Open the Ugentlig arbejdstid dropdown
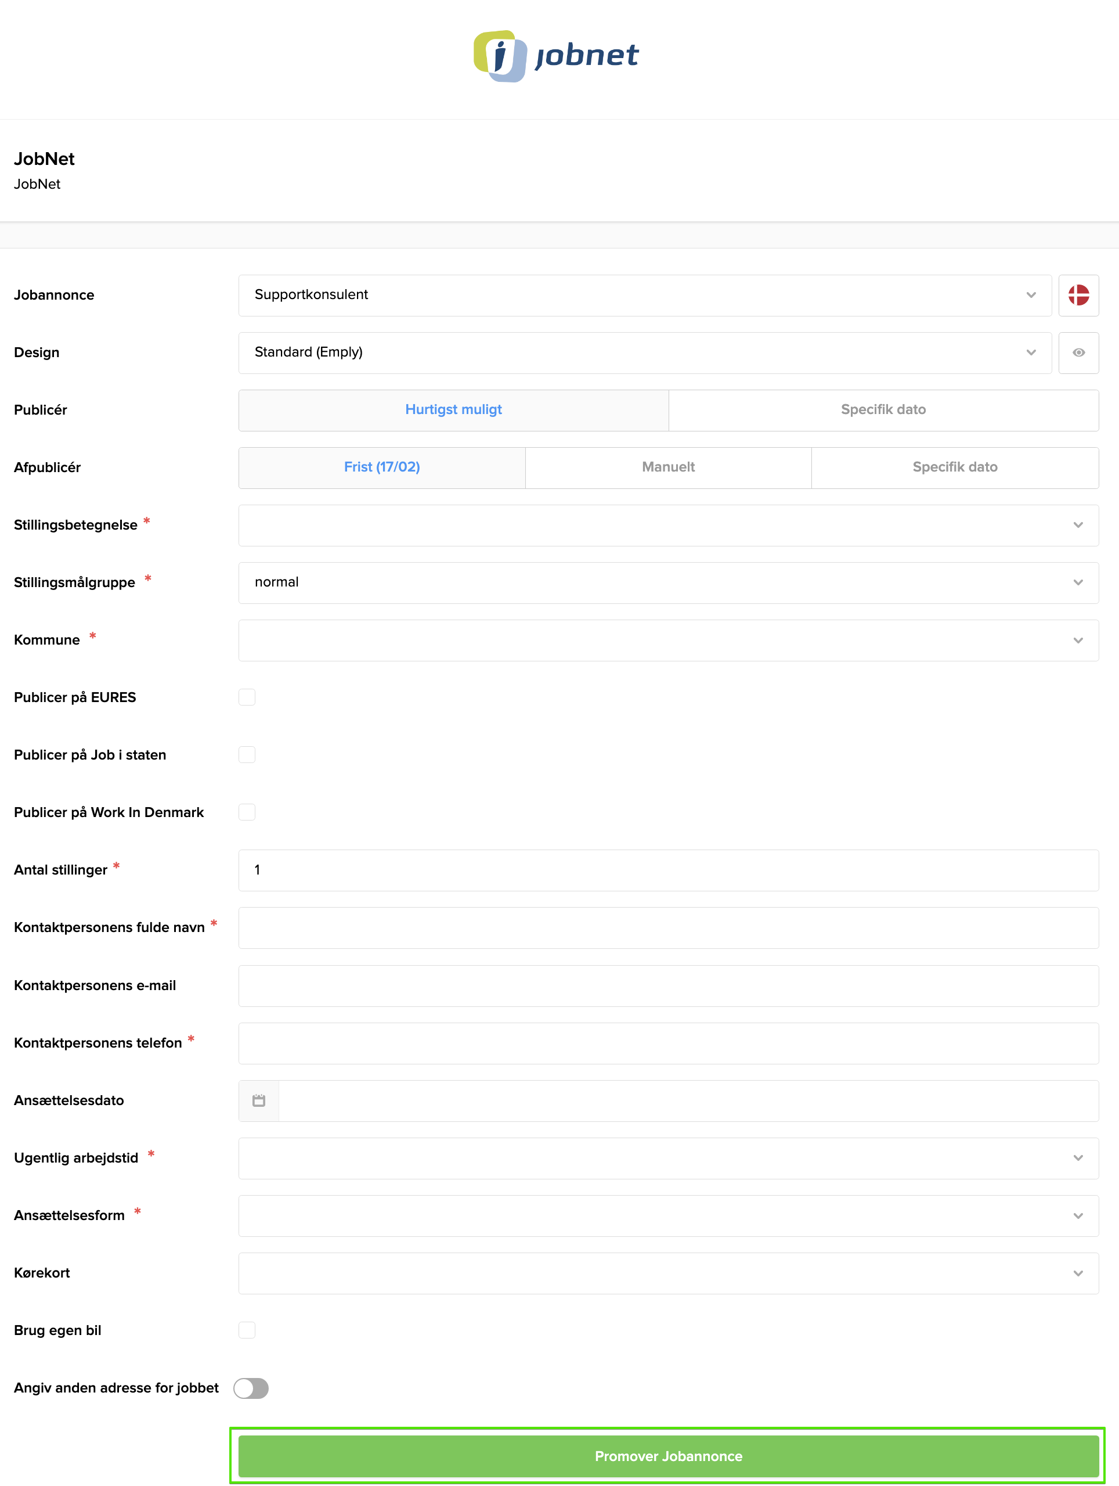The image size is (1119, 1486). (669, 1158)
